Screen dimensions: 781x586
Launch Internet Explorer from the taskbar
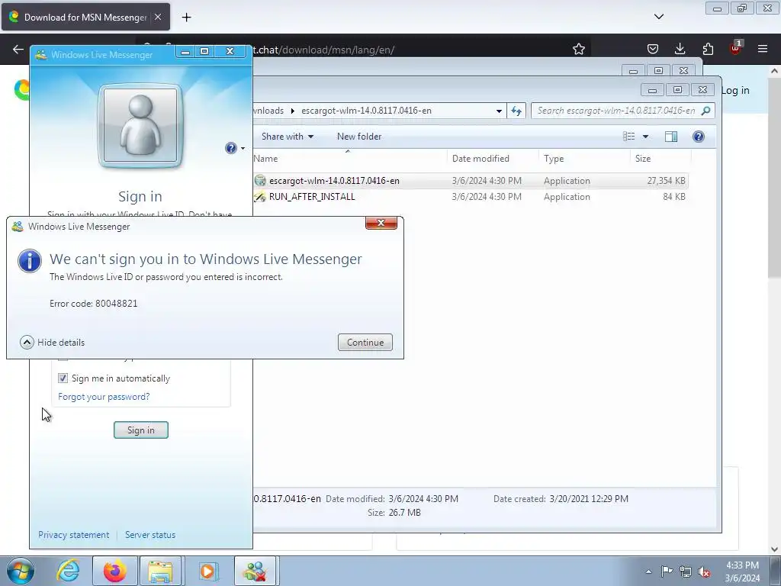(68, 571)
